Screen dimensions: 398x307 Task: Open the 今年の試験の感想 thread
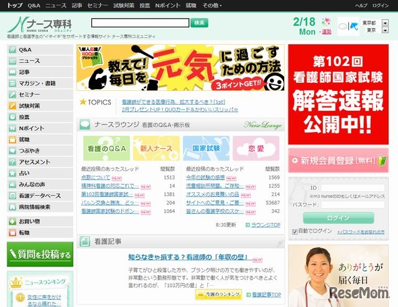[x=205, y=177]
